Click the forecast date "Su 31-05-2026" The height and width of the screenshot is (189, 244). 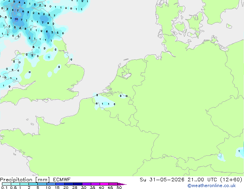pyautogui.click(x=162, y=180)
